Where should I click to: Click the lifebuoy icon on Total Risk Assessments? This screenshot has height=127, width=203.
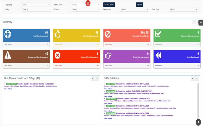(8, 34)
